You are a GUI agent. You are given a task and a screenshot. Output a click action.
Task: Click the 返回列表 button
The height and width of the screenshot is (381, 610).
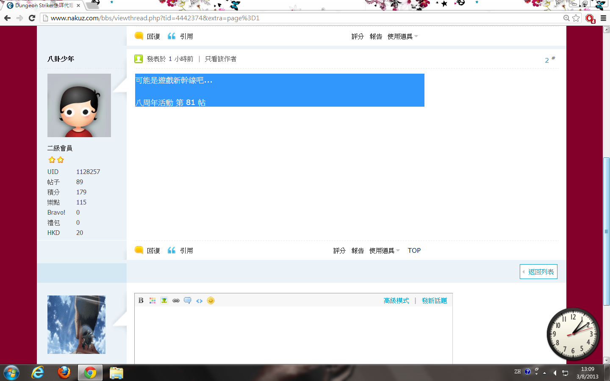(x=538, y=272)
